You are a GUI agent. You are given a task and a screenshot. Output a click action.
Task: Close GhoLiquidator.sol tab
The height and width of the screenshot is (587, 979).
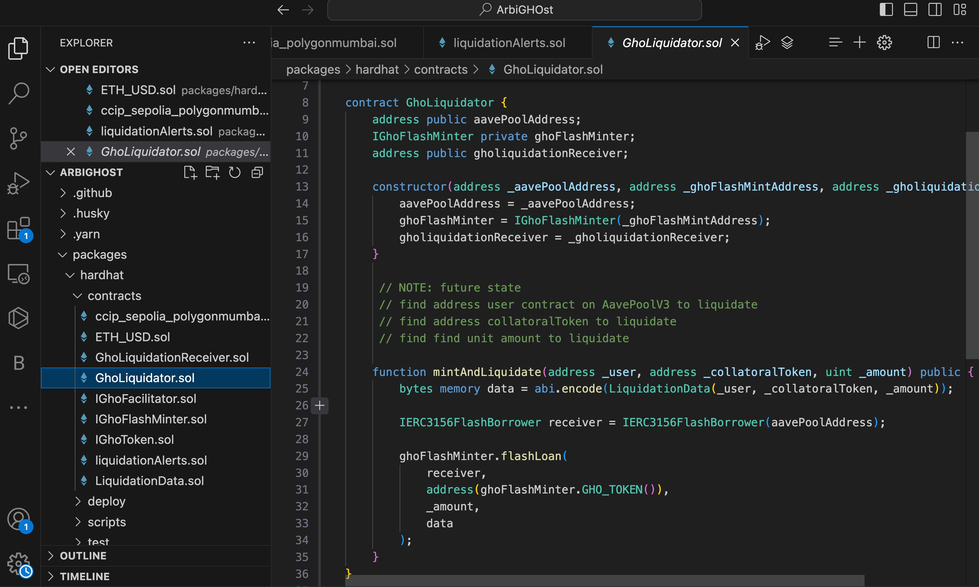point(735,43)
